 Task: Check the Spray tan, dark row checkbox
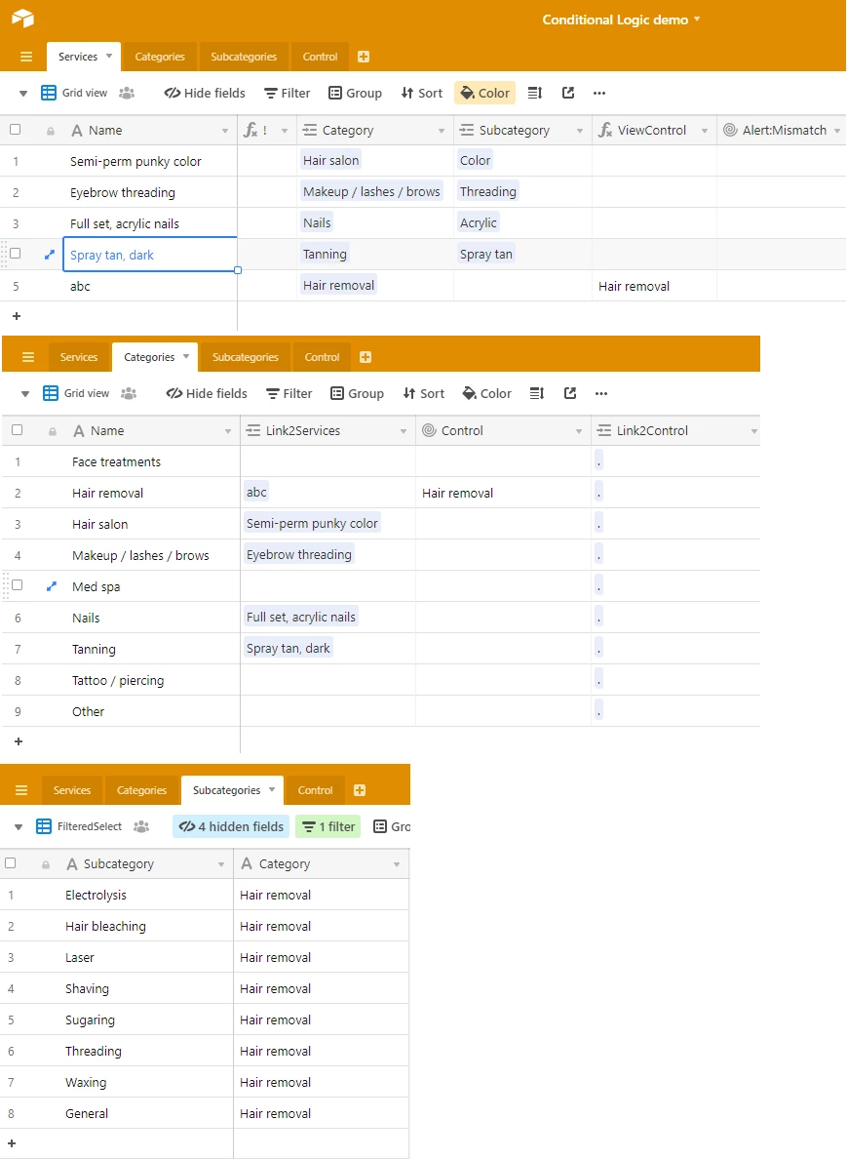(x=15, y=254)
